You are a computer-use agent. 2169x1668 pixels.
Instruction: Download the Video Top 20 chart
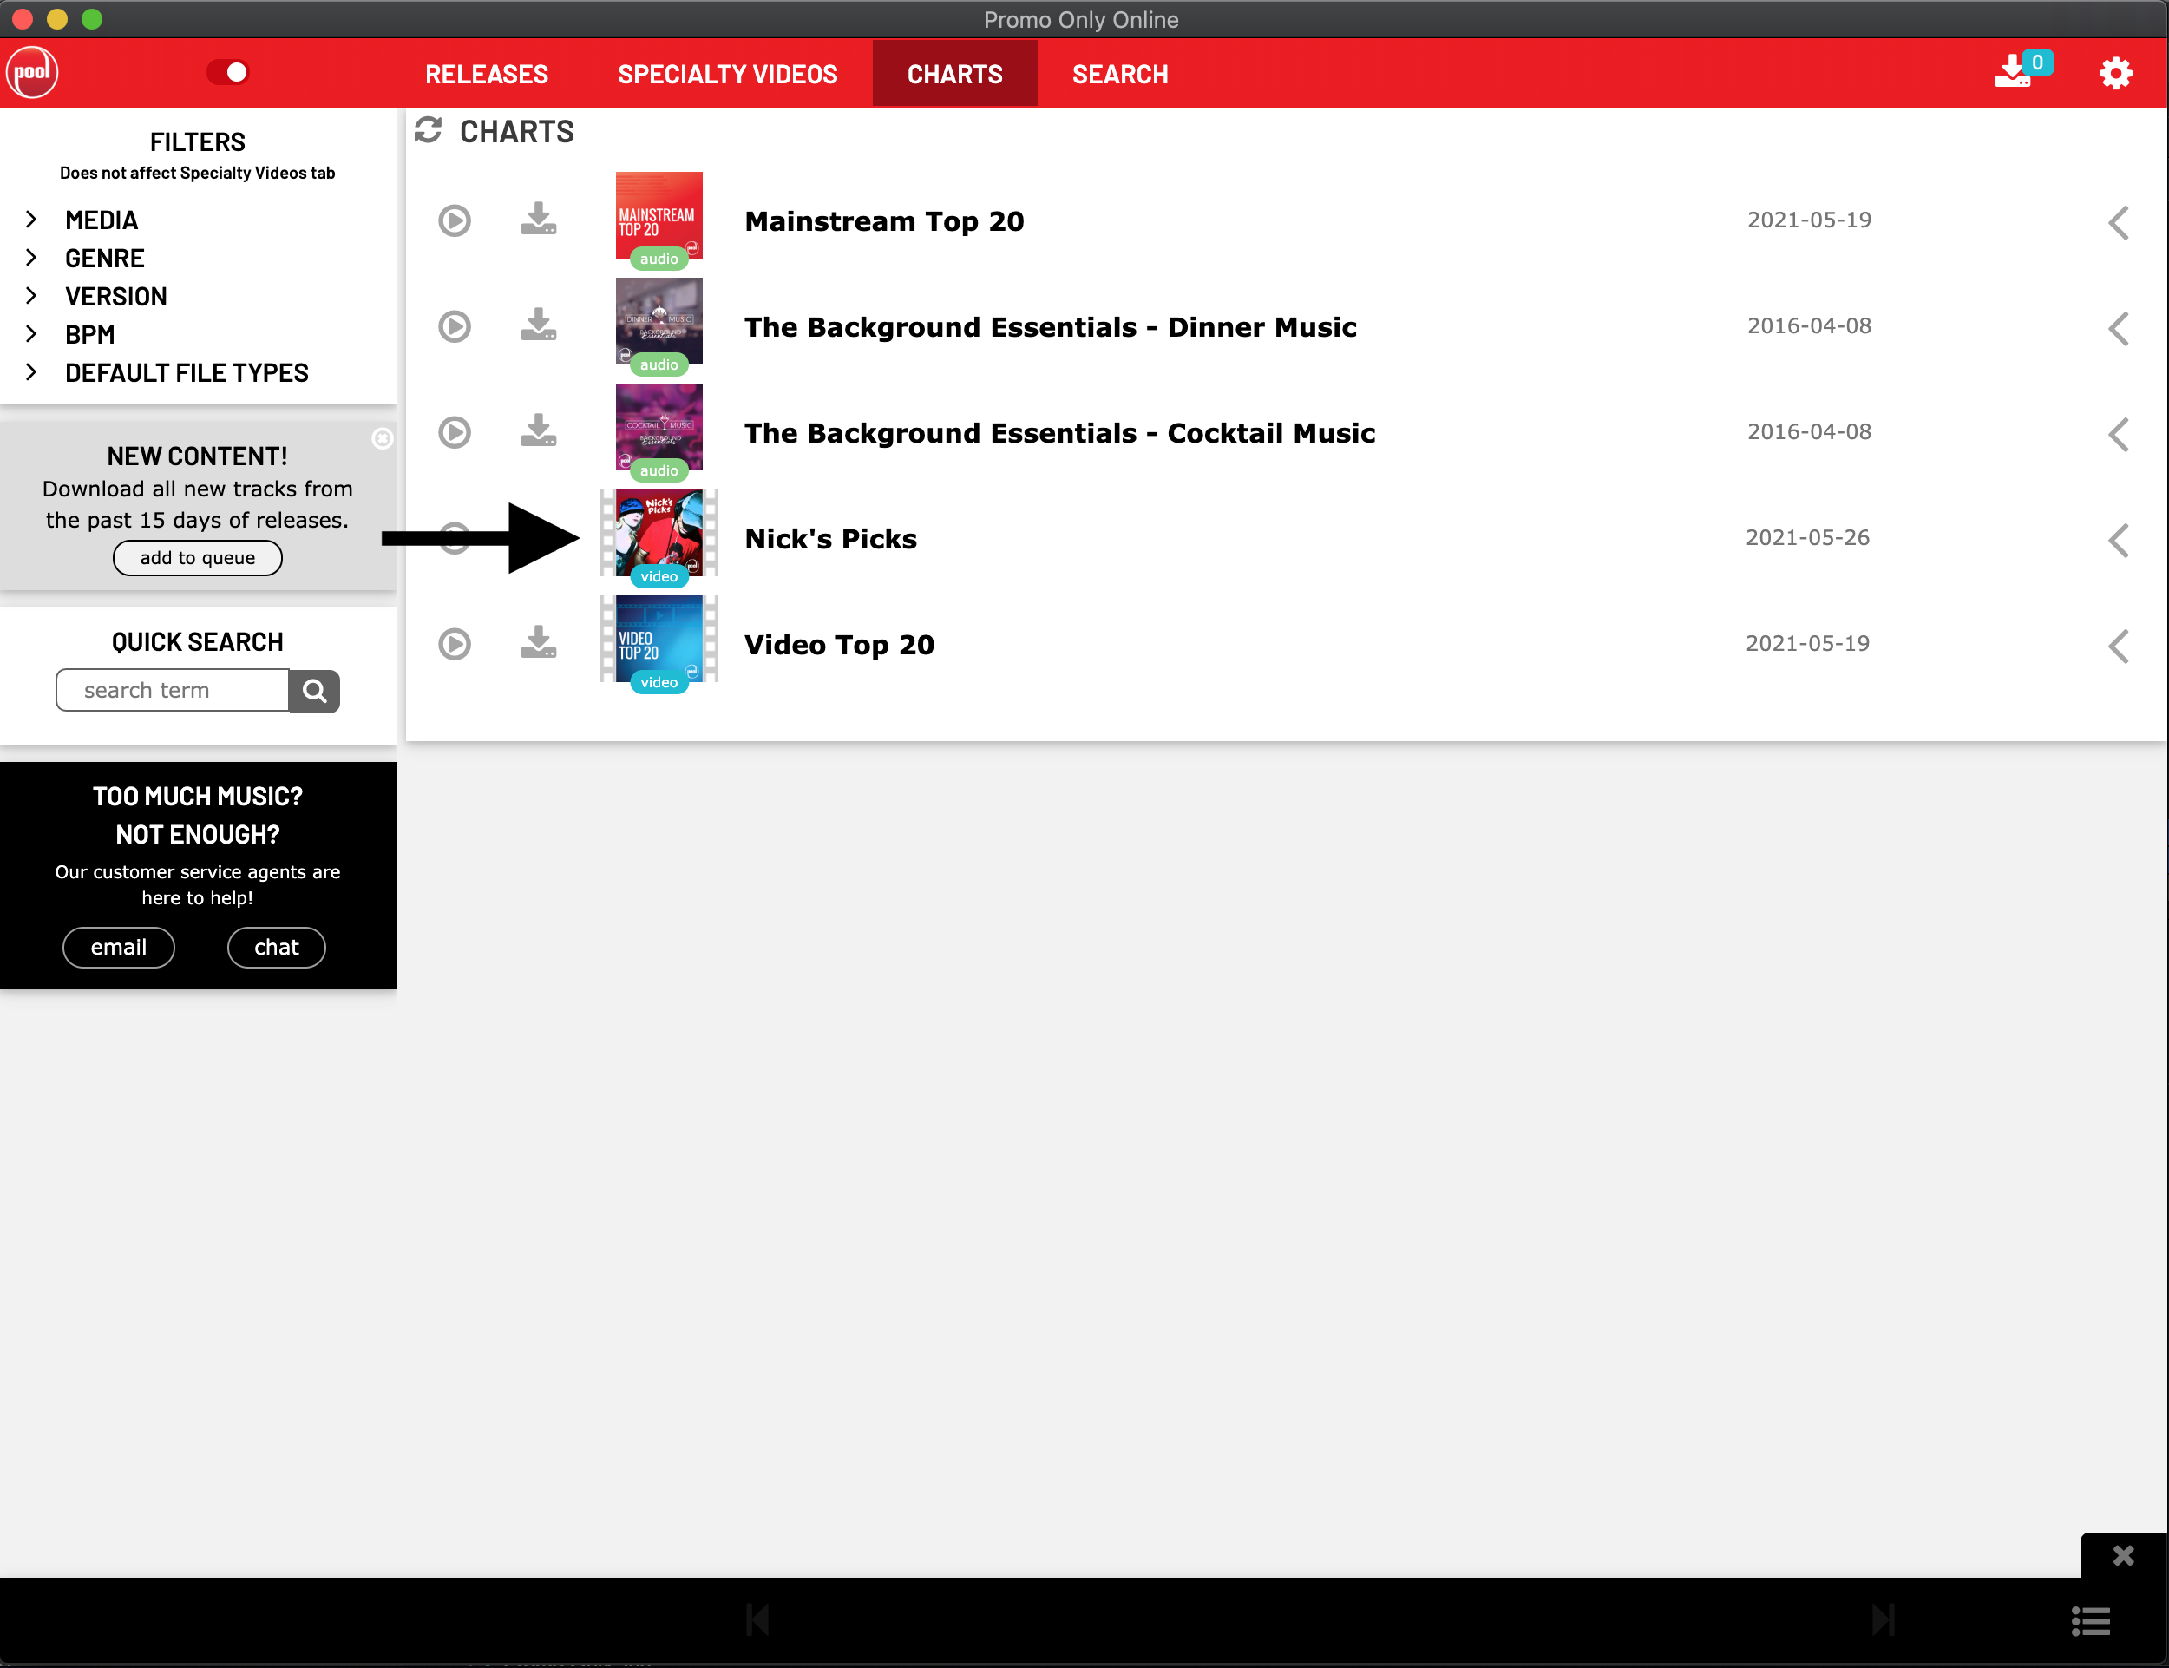pyautogui.click(x=538, y=642)
